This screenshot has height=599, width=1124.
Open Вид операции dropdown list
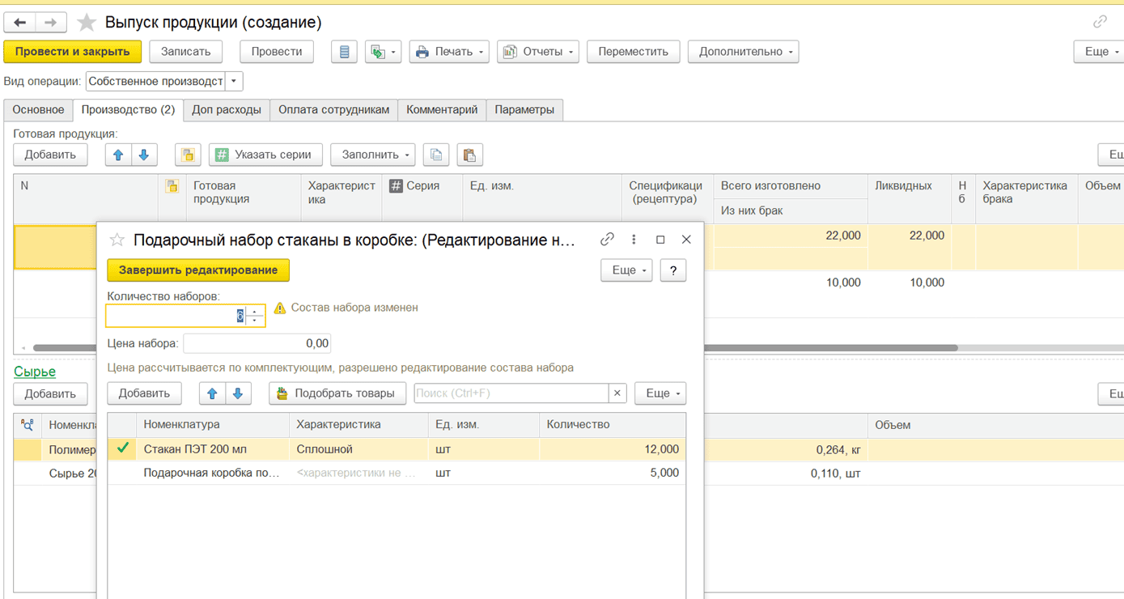234,82
